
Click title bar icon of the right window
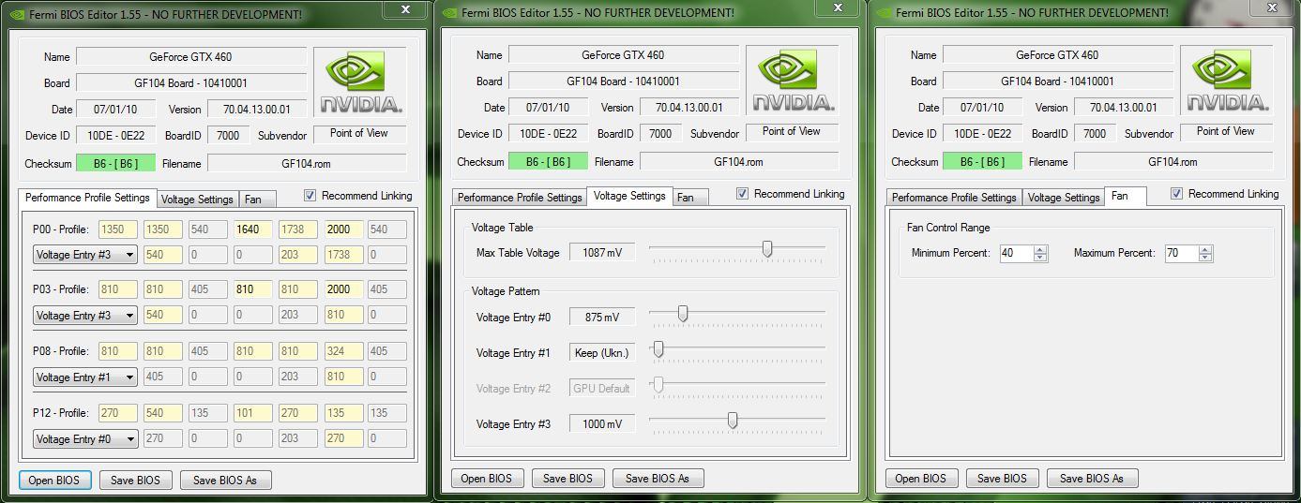point(884,13)
